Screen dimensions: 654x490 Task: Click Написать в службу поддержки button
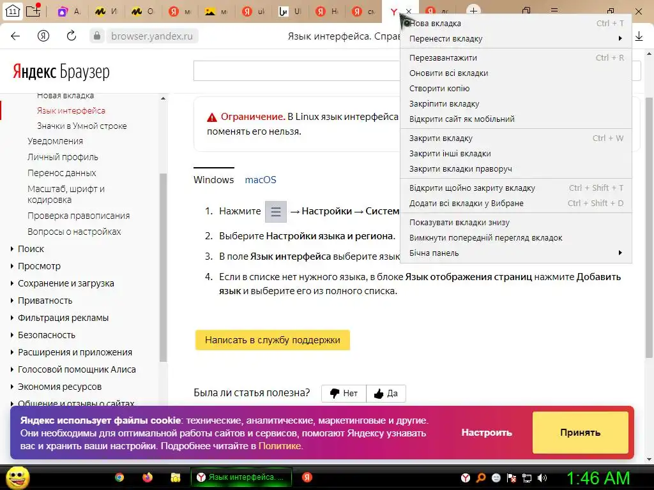pyautogui.click(x=272, y=340)
